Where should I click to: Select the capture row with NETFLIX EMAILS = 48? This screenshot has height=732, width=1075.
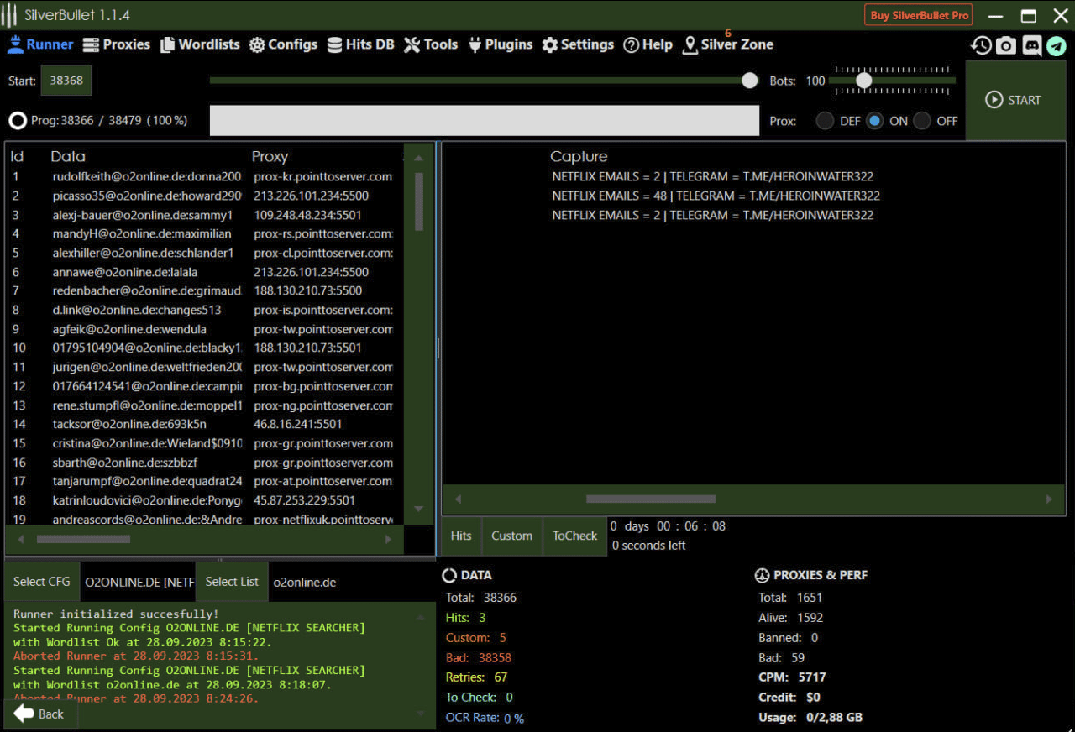coord(716,196)
